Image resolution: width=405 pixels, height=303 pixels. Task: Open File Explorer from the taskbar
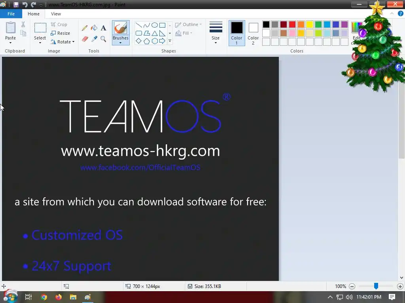73,297
